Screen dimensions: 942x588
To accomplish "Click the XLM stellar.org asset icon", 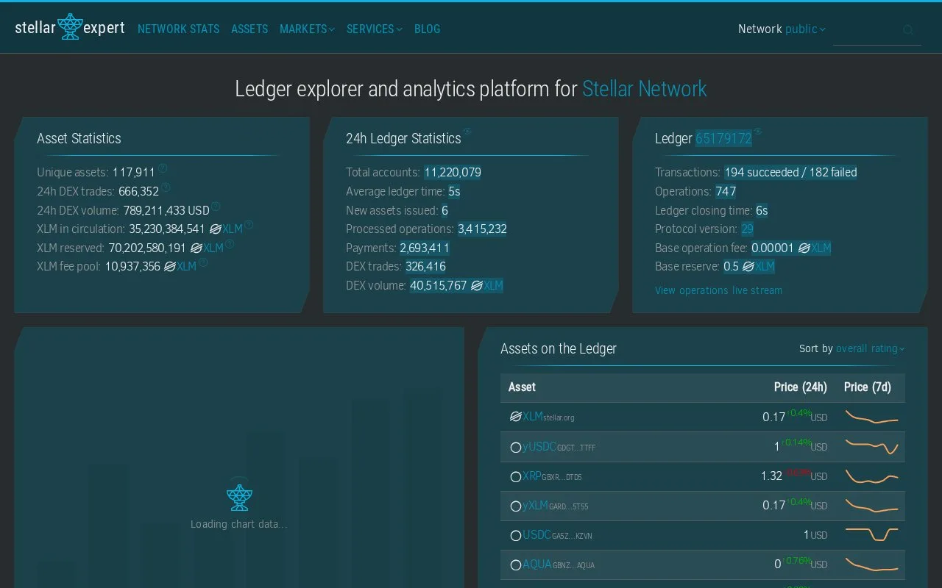I will [x=516, y=417].
